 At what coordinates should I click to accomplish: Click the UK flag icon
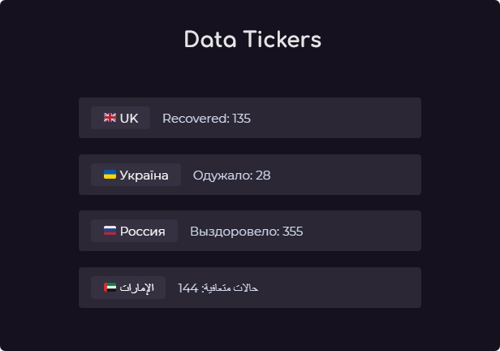coord(110,118)
